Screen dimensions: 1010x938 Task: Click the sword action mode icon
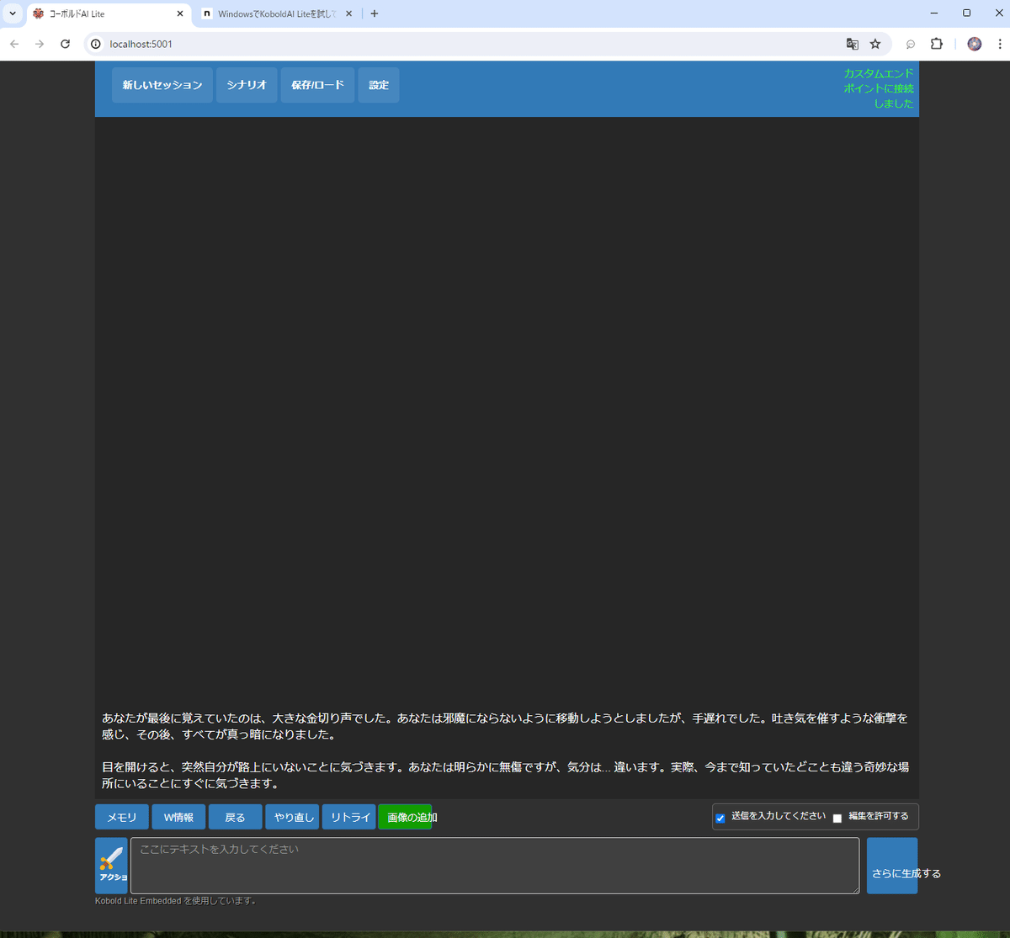point(111,865)
